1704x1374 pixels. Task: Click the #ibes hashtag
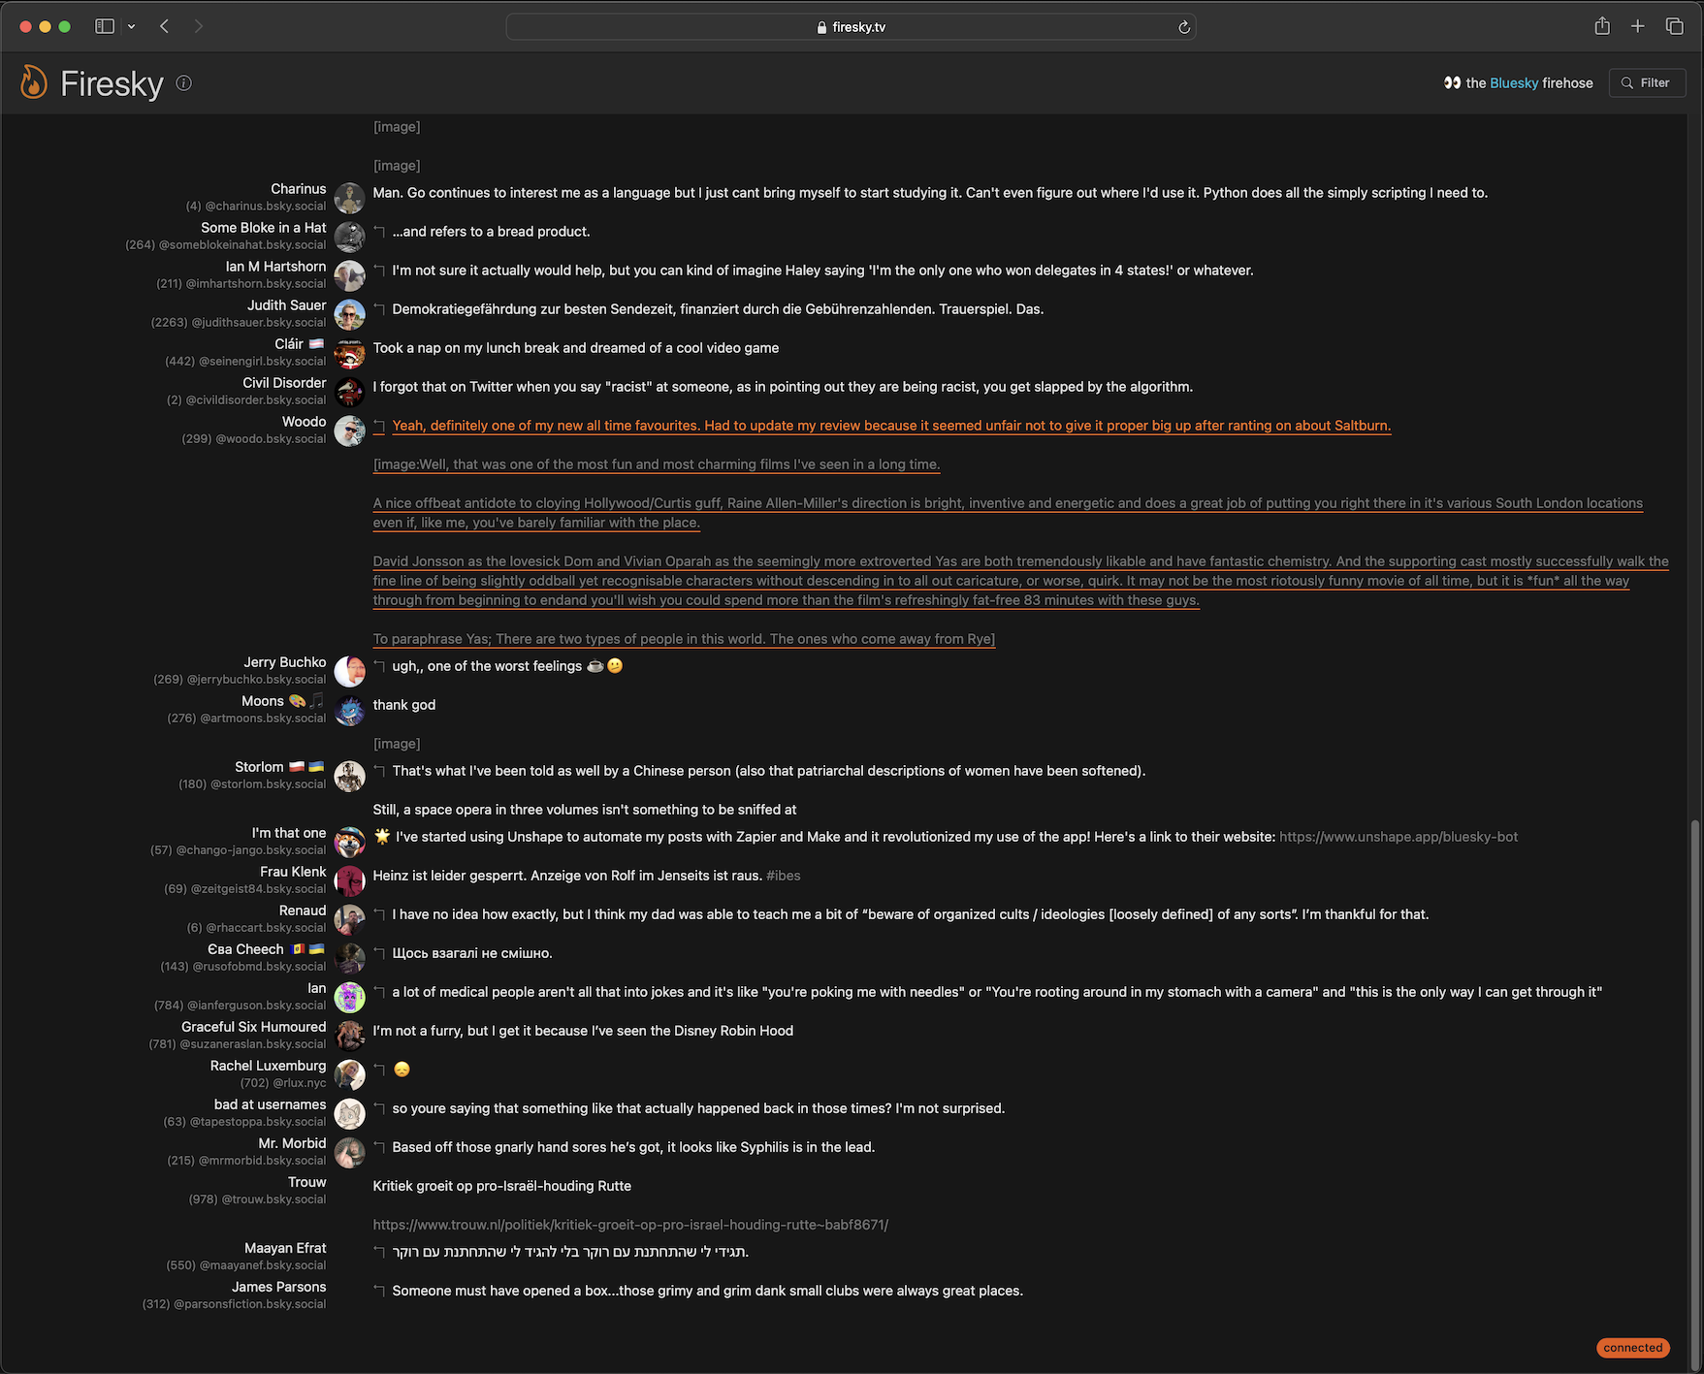[783, 876]
